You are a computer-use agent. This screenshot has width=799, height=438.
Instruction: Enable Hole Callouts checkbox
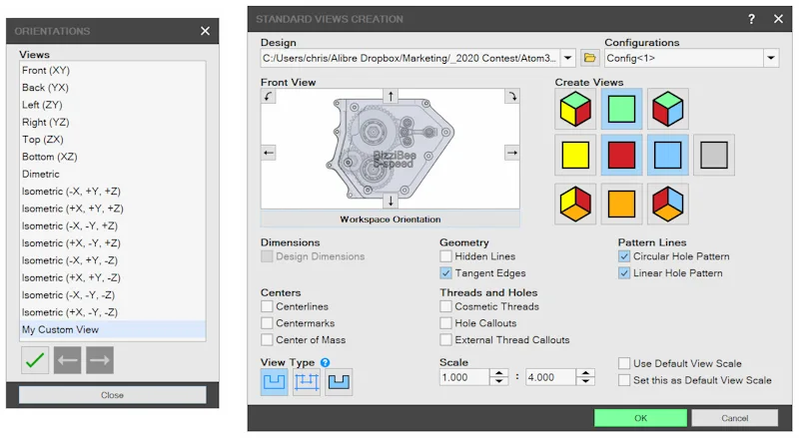(445, 323)
